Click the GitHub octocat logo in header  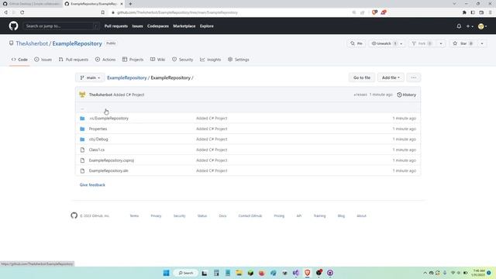pyautogui.click(x=14, y=26)
